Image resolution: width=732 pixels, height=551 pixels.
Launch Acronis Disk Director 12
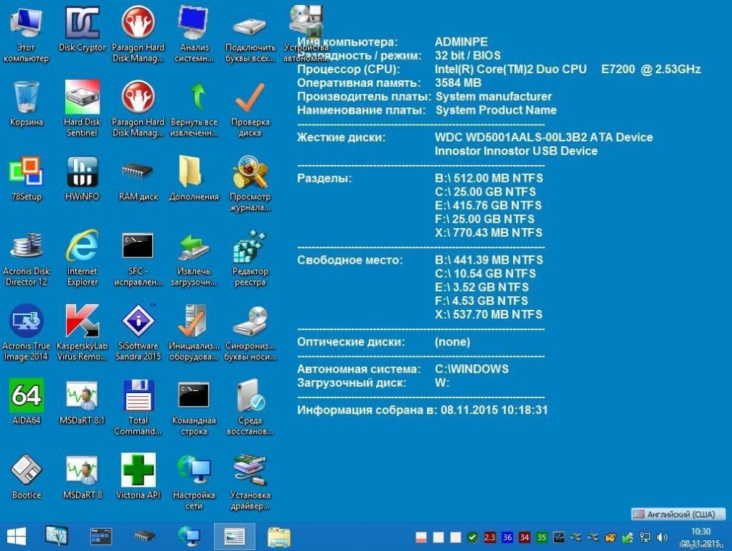[26, 258]
